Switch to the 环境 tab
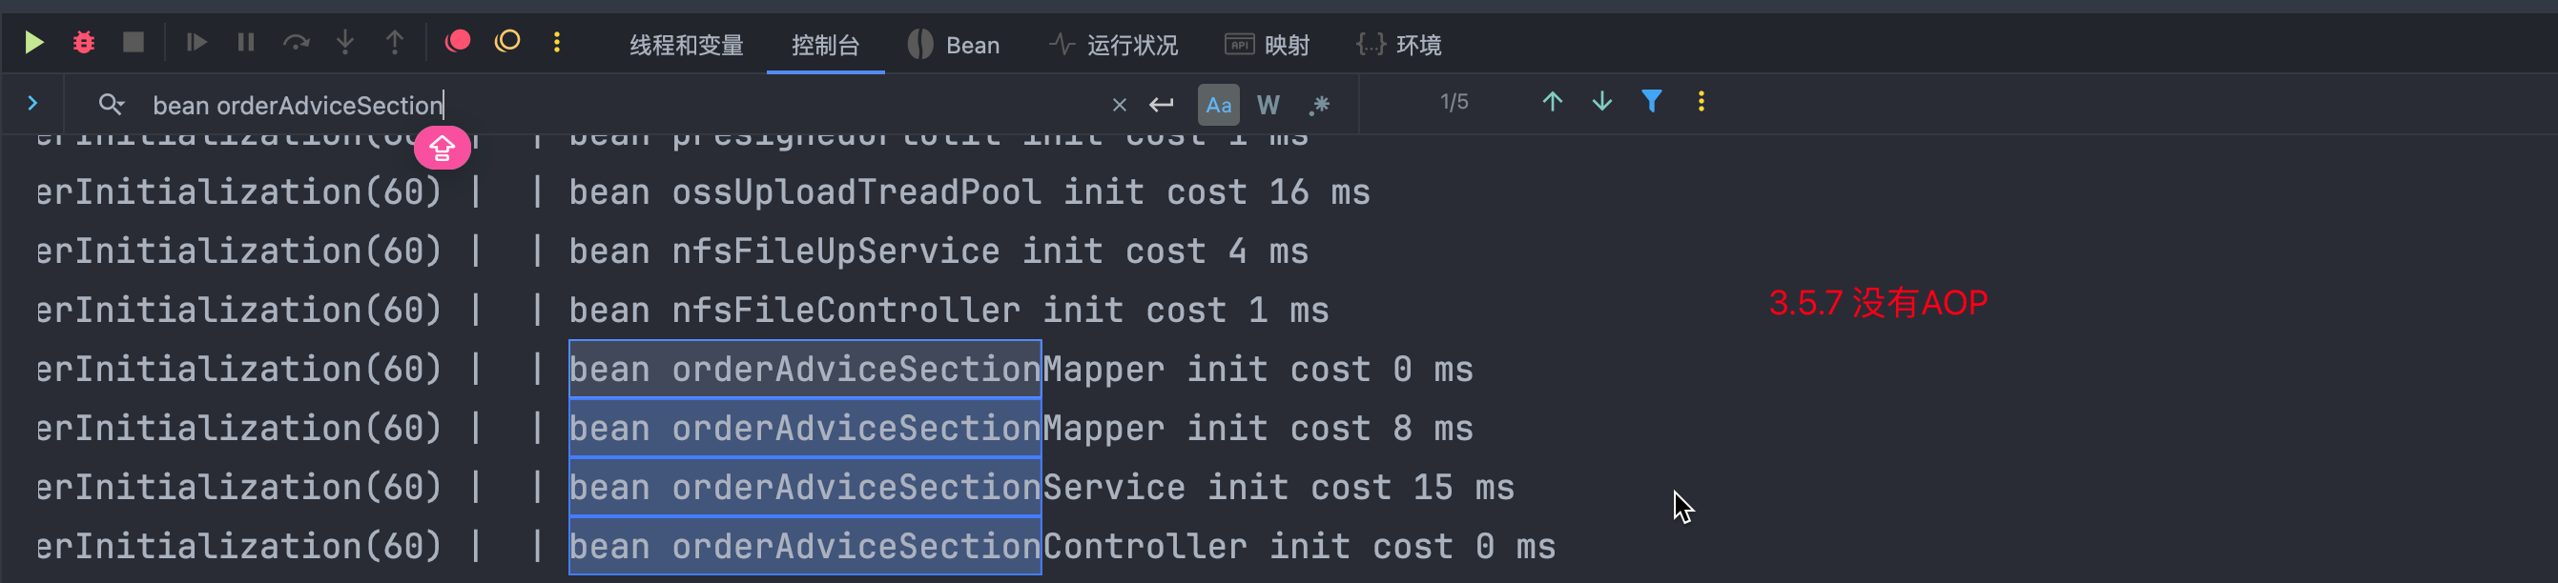Screen dimensions: 2558x583 click(x=1399, y=45)
